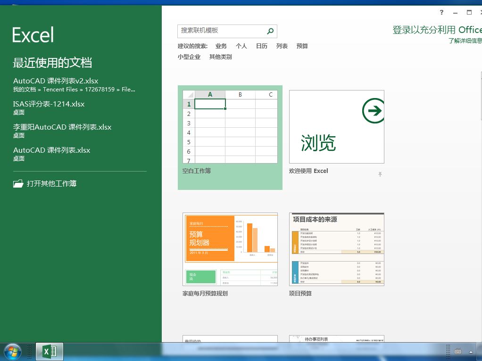Select the 其他类别 suggested search

[x=220, y=57]
